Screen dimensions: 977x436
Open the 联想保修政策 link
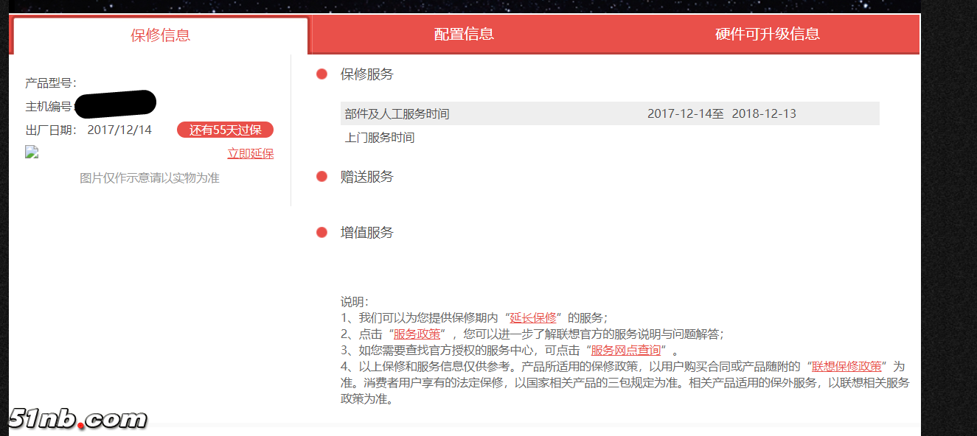846,366
